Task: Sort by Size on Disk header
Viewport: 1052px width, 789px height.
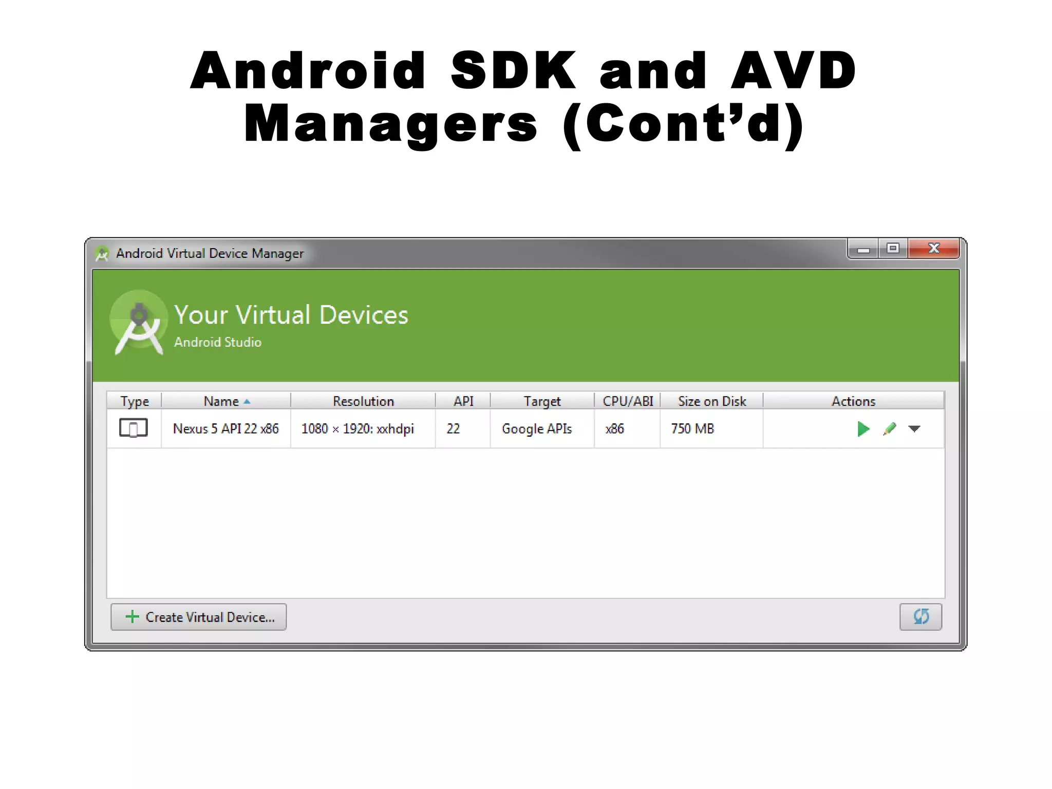Action: tap(712, 401)
